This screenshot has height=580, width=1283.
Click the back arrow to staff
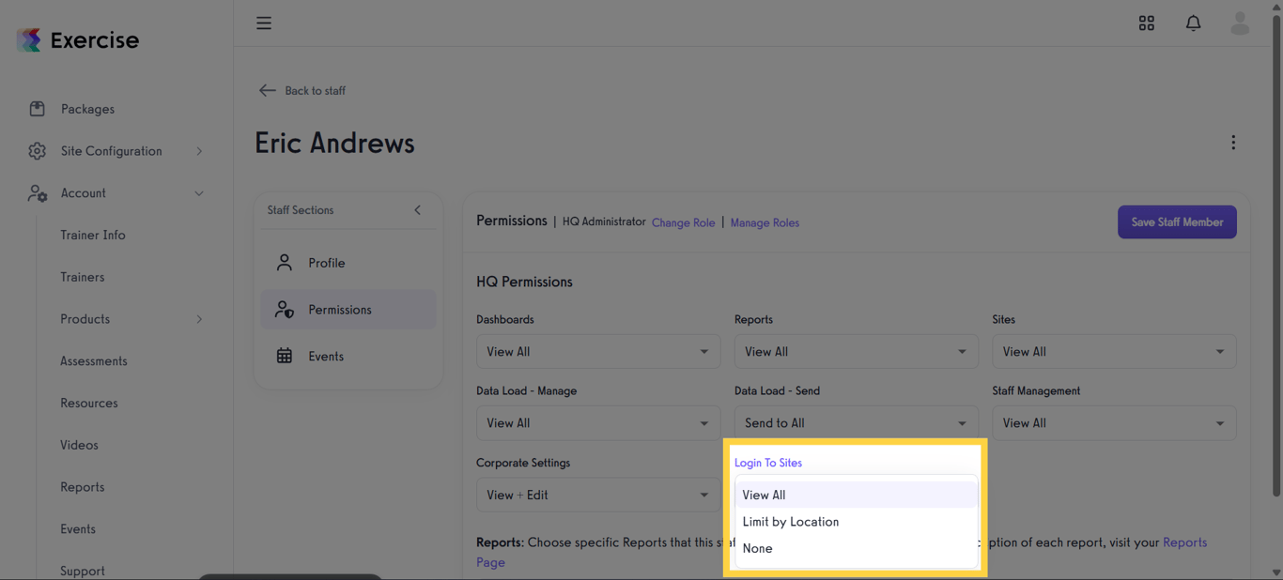[x=267, y=90]
